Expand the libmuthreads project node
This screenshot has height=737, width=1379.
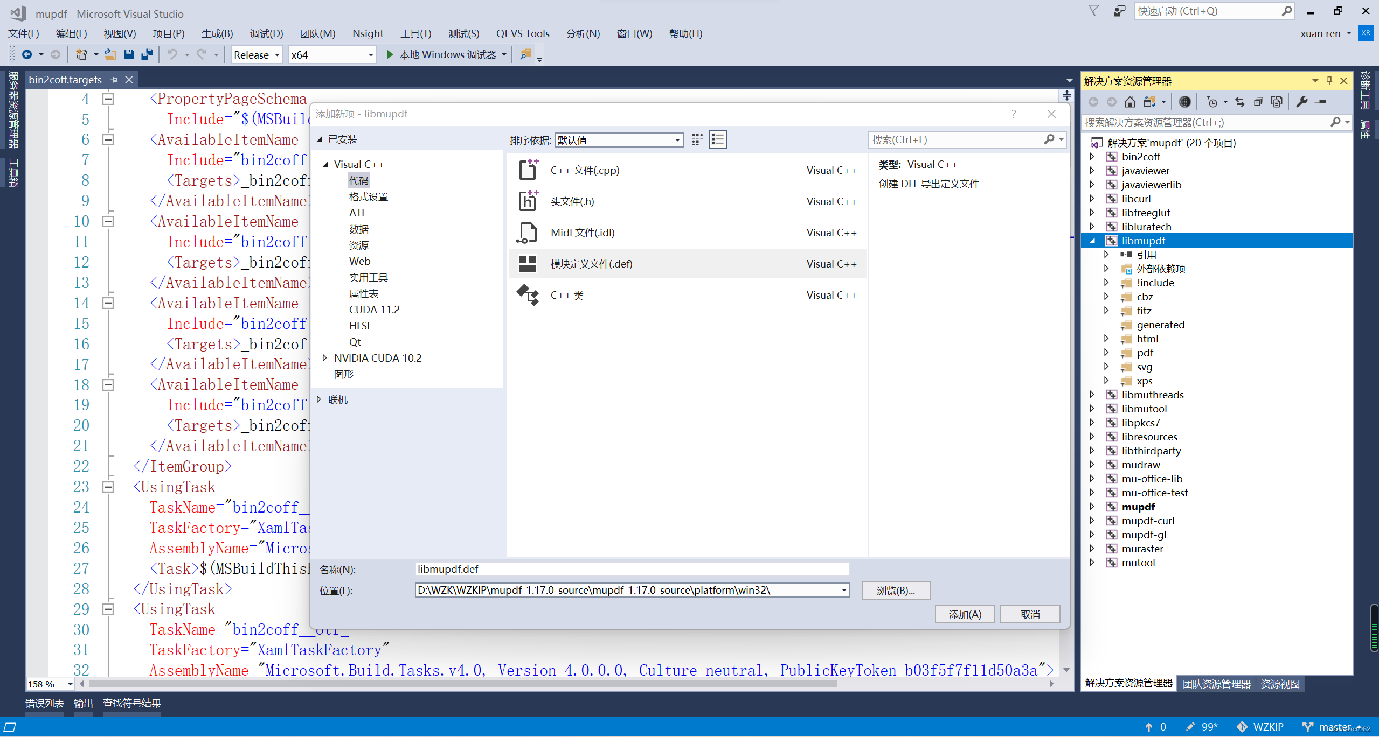[x=1092, y=394]
